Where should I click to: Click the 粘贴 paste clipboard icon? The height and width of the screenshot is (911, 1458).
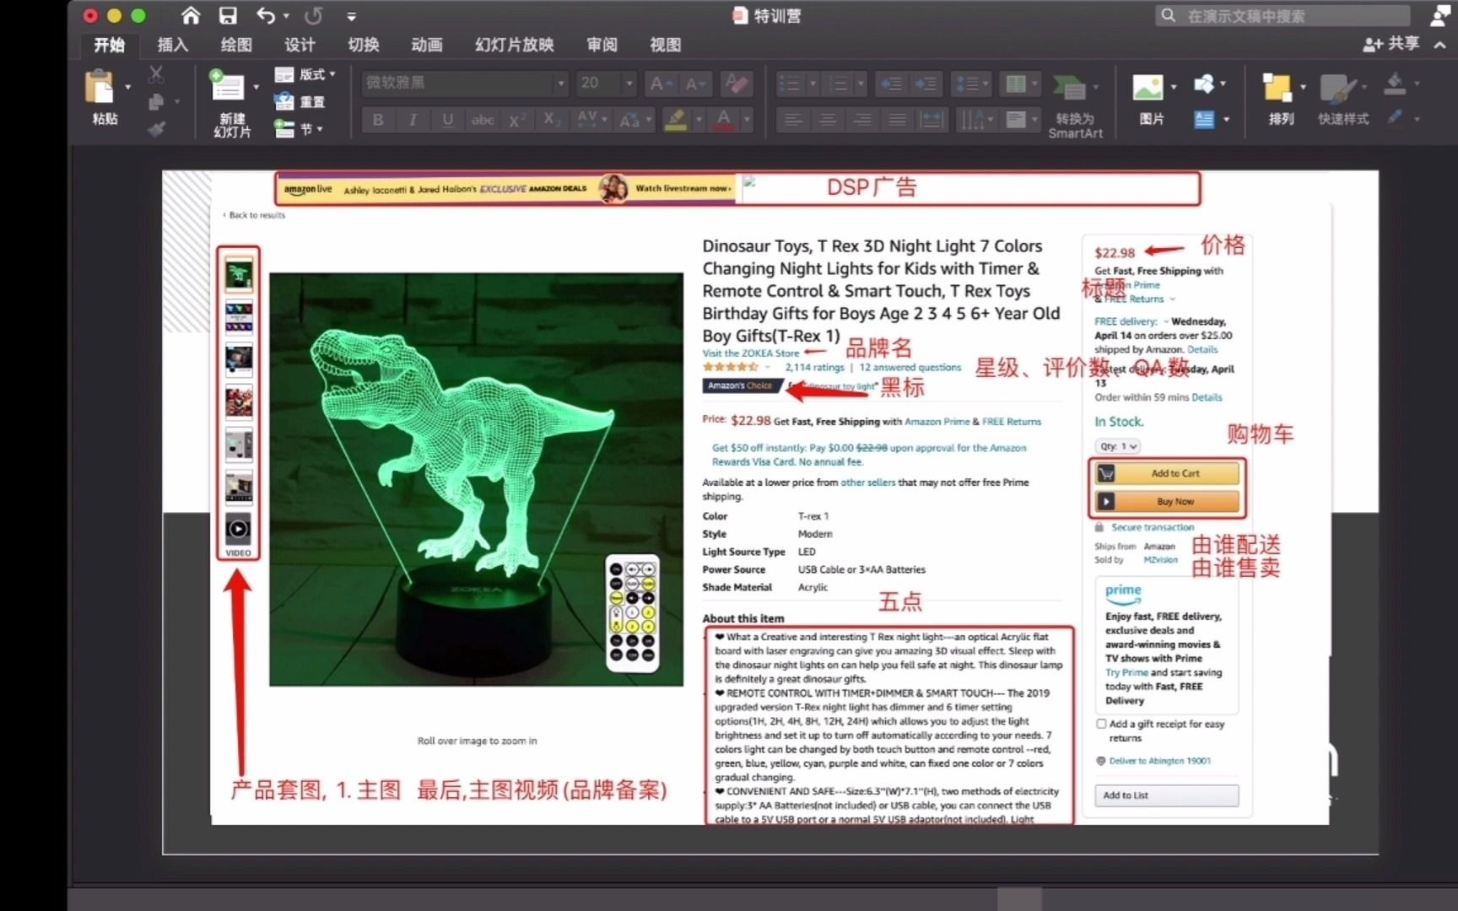(100, 87)
